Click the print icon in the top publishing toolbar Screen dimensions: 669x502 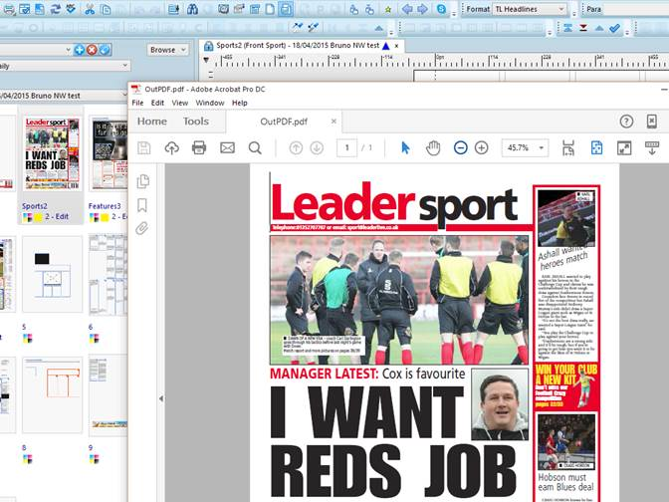[x=9, y=9]
